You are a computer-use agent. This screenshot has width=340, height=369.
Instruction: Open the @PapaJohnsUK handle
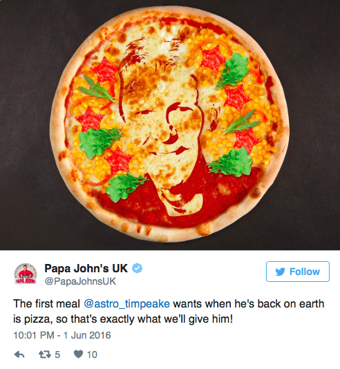(80, 281)
